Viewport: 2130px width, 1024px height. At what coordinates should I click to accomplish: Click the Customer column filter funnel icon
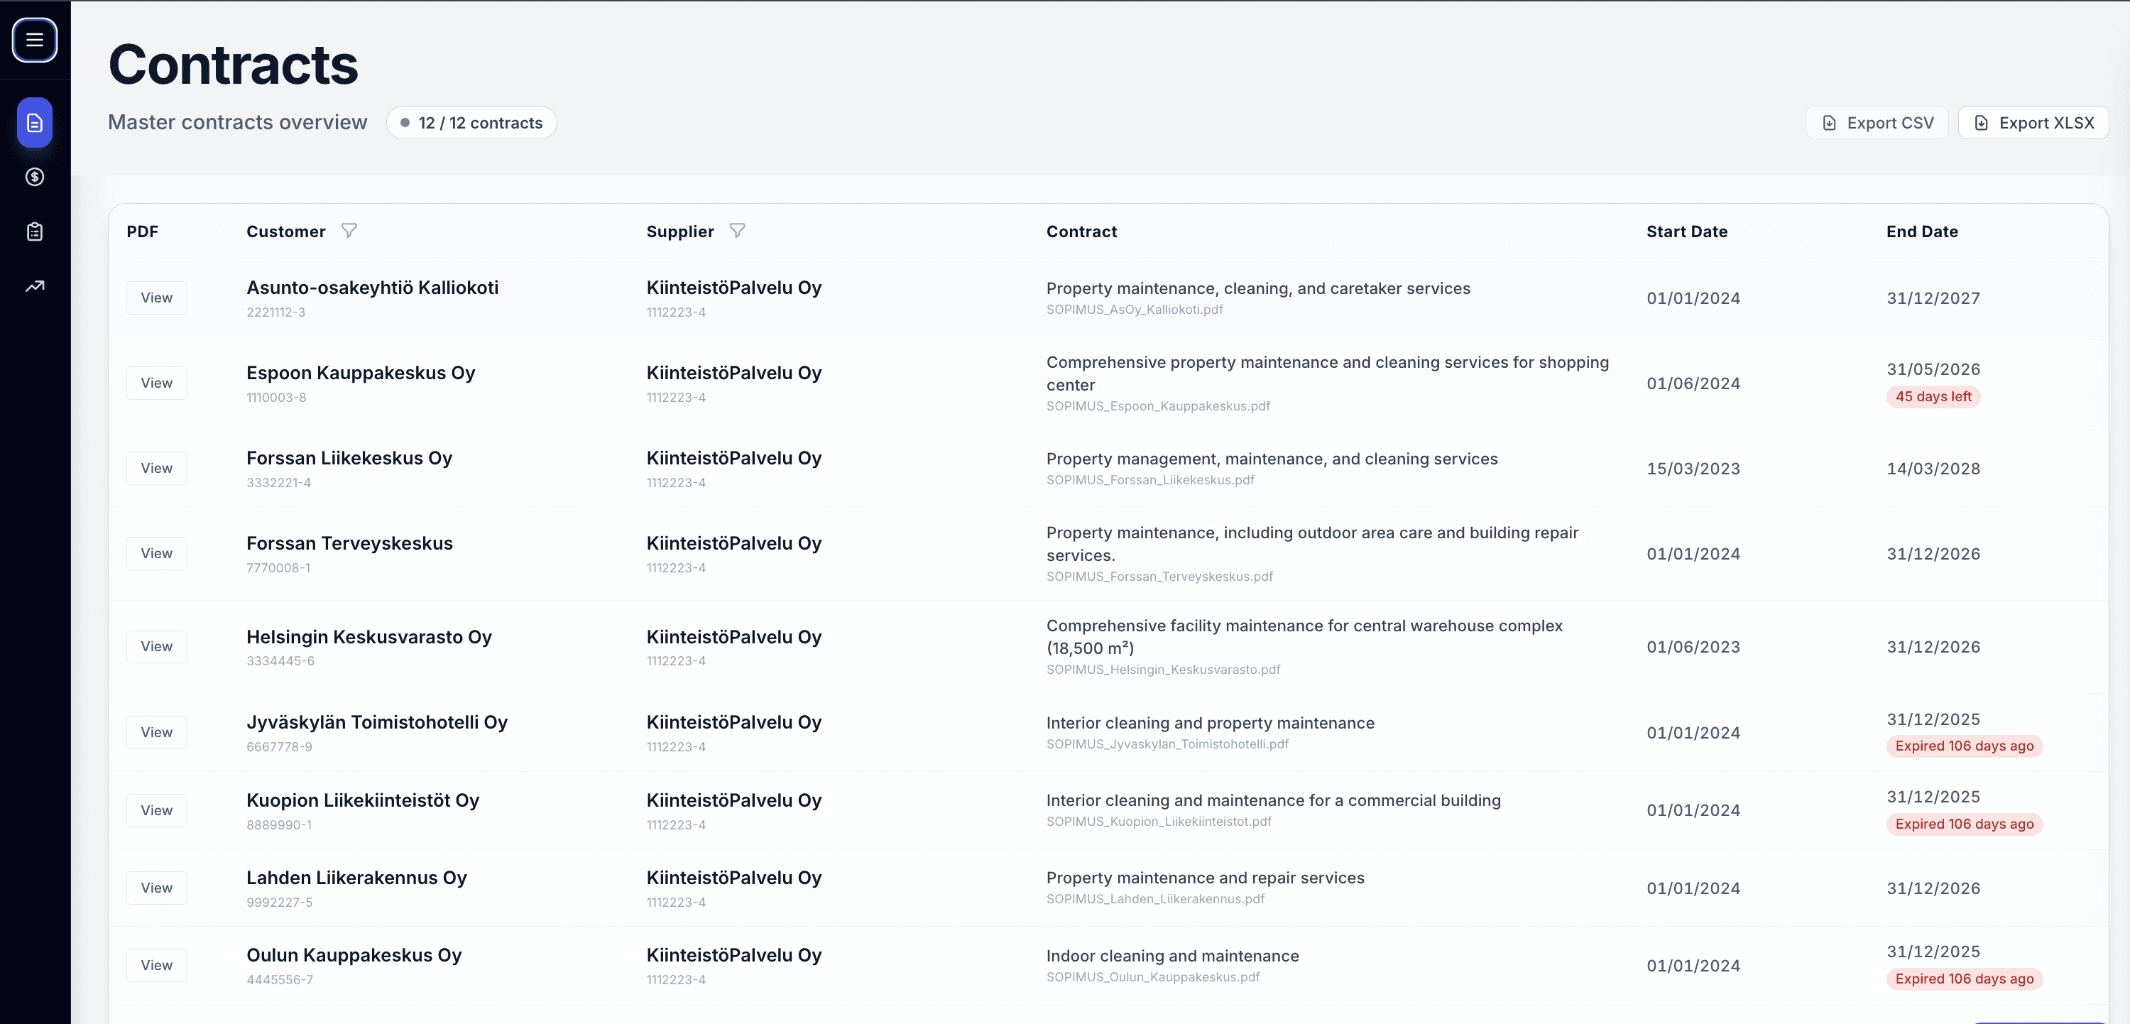point(349,231)
